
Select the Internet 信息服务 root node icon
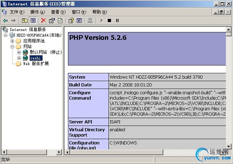click(x=5, y=30)
